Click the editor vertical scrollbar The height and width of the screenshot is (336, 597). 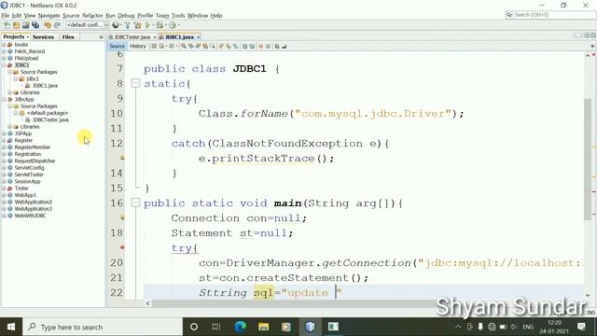coord(588,159)
